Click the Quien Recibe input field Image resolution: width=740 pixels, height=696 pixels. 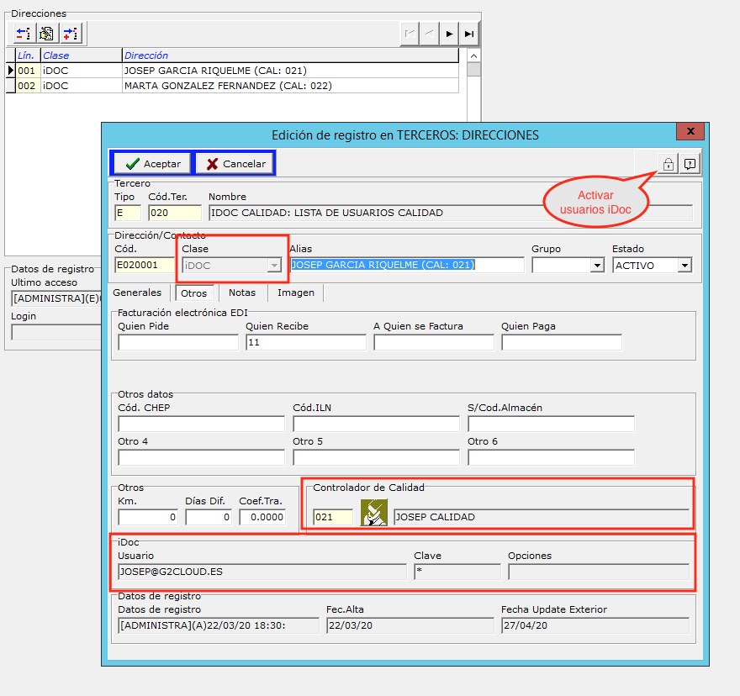[x=306, y=342]
